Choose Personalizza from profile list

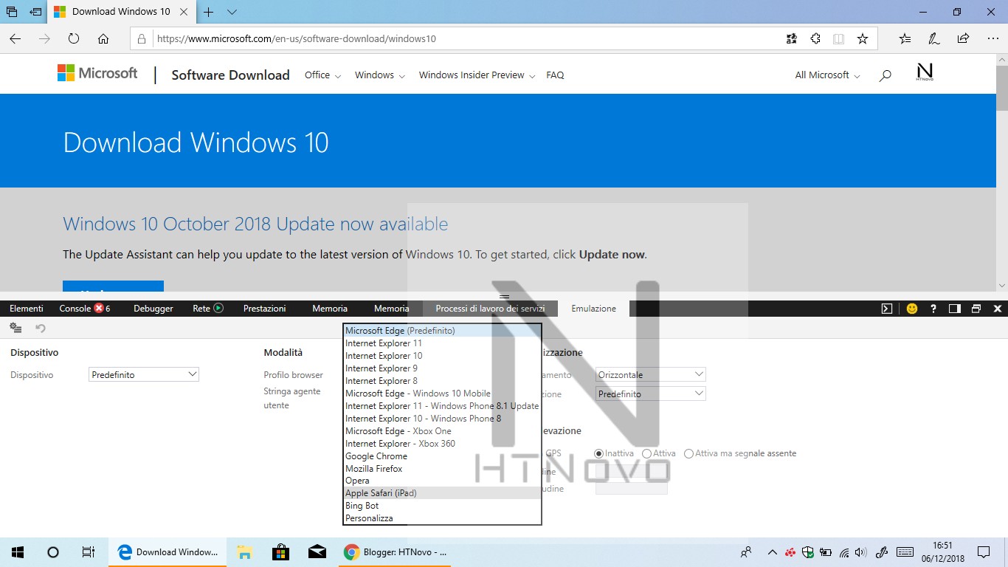point(443,518)
